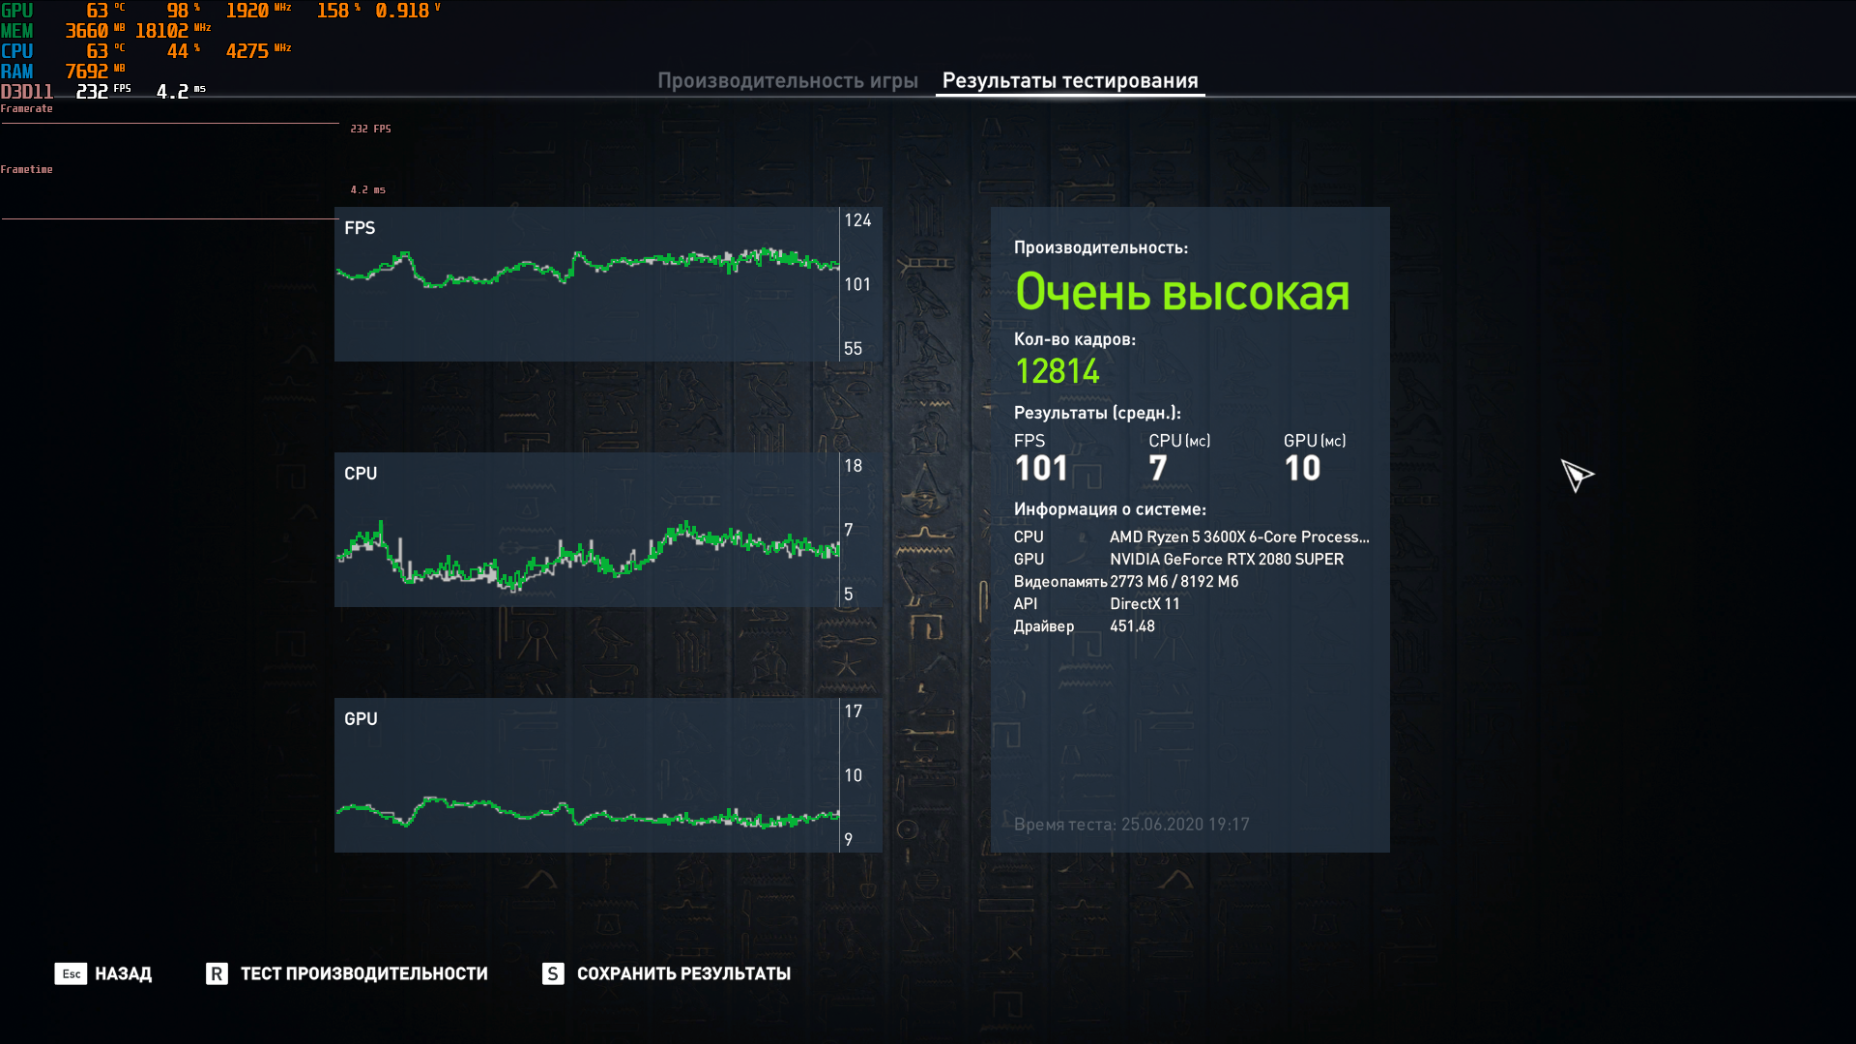Click the truncated CPU name text
The image size is (1856, 1044).
(1238, 536)
